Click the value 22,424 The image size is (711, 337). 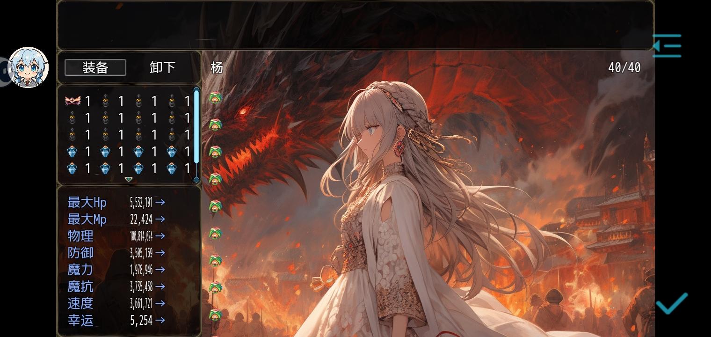(141, 219)
